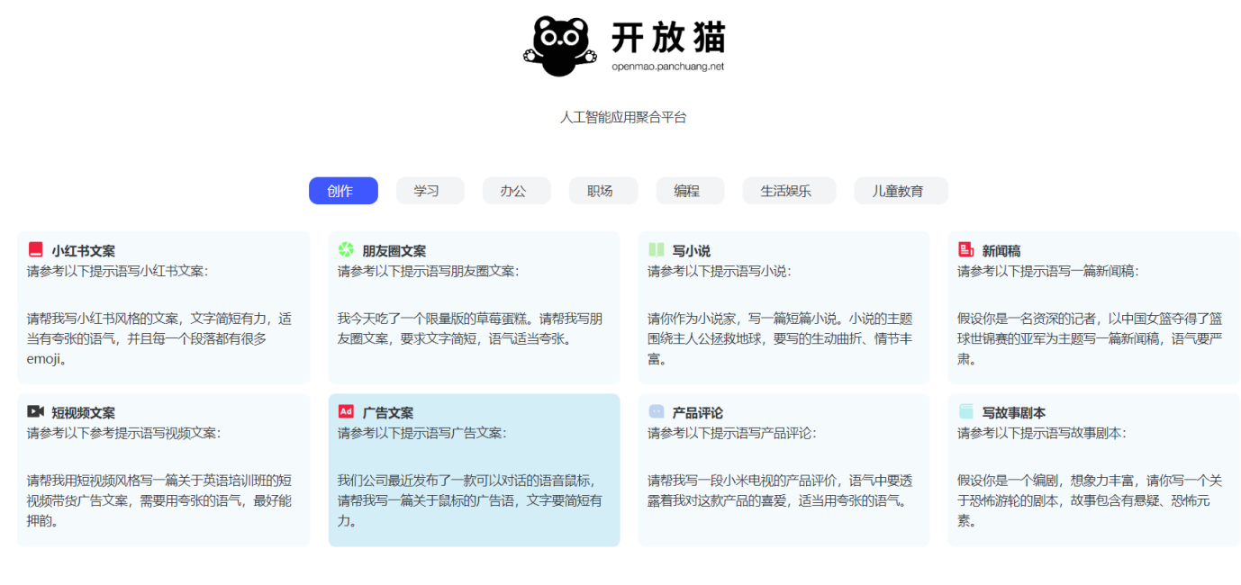Switch to the 学习 category tab

click(430, 191)
